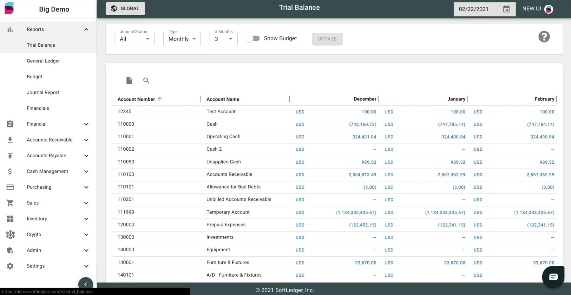Open the date picker calendar icon
Viewport: 571px width, 295px height.
[506, 9]
